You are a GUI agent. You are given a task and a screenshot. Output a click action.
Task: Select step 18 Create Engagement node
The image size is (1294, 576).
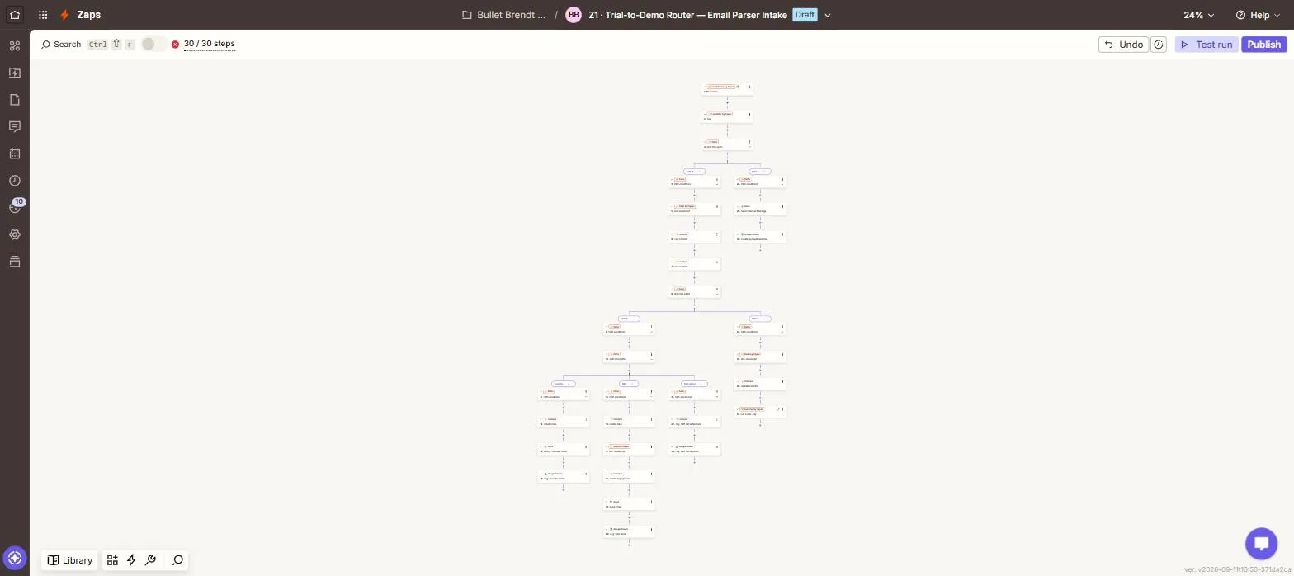(x=629, y=476)
